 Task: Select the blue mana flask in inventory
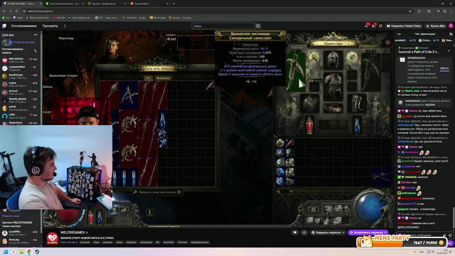tap(357, 126)
